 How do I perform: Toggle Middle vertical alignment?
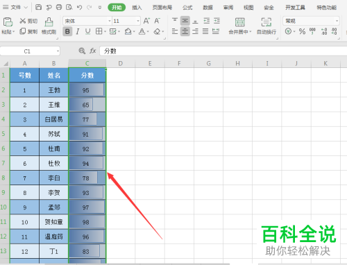185,21
